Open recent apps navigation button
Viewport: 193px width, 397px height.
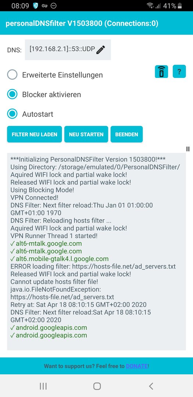(x=43, y=386)
